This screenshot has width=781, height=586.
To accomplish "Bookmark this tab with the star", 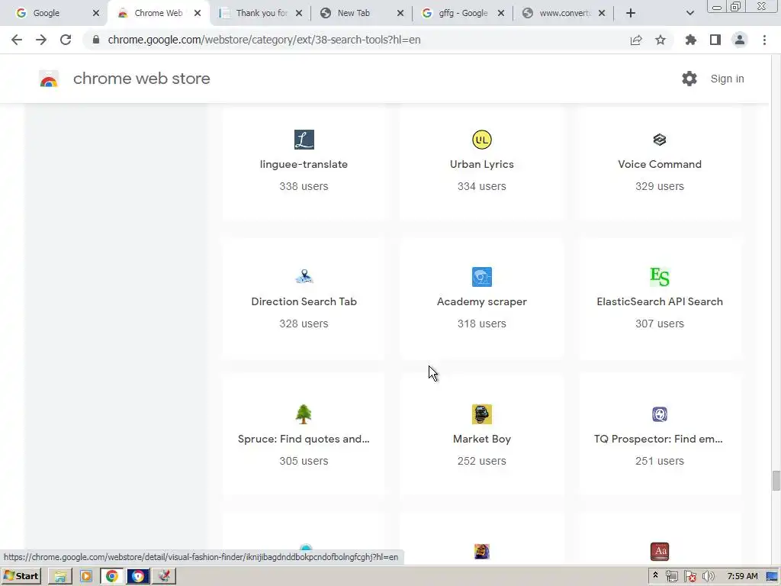I will click(x=660, y=40).
